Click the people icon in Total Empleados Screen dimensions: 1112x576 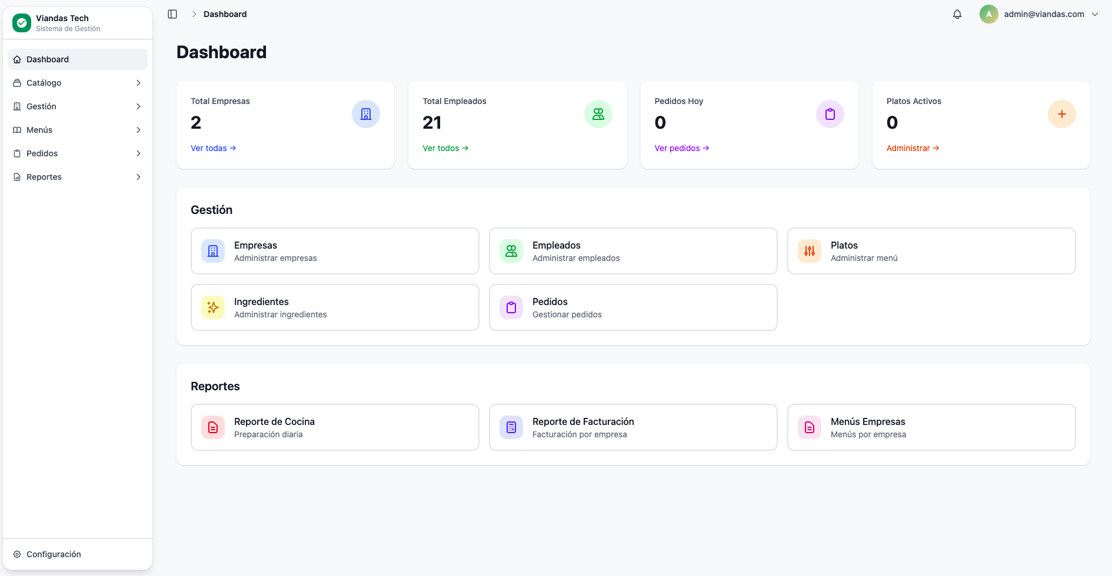pyautogui.click(x=598, y=114)
